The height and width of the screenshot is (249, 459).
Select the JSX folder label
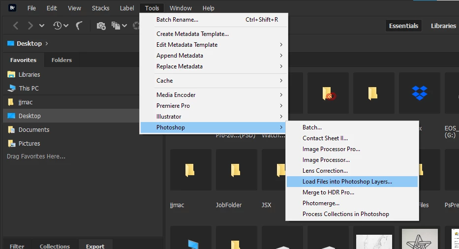tap(266, 205)
